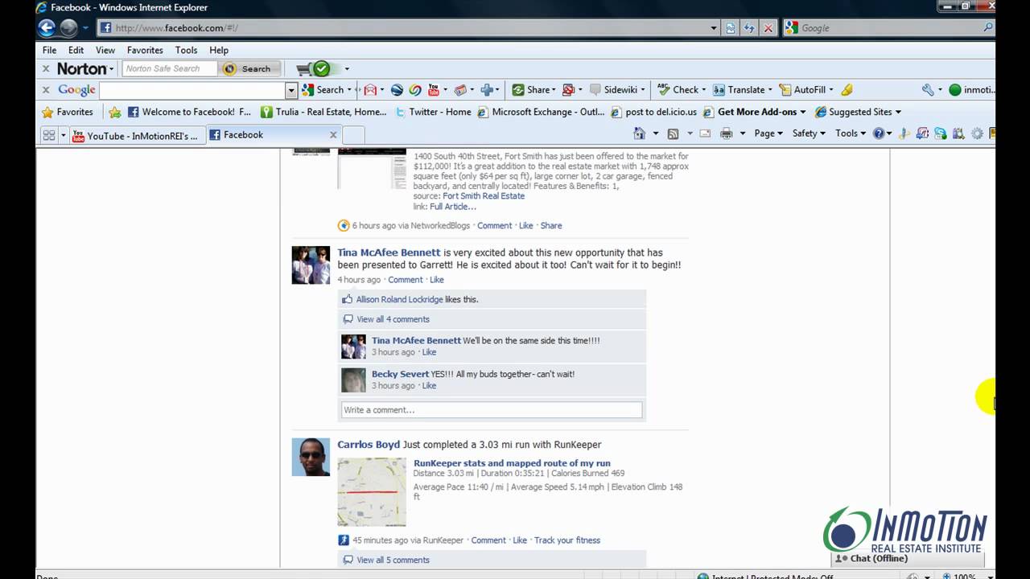Open the View menu
Screen dimensions: 1030x579
(105, 50)
